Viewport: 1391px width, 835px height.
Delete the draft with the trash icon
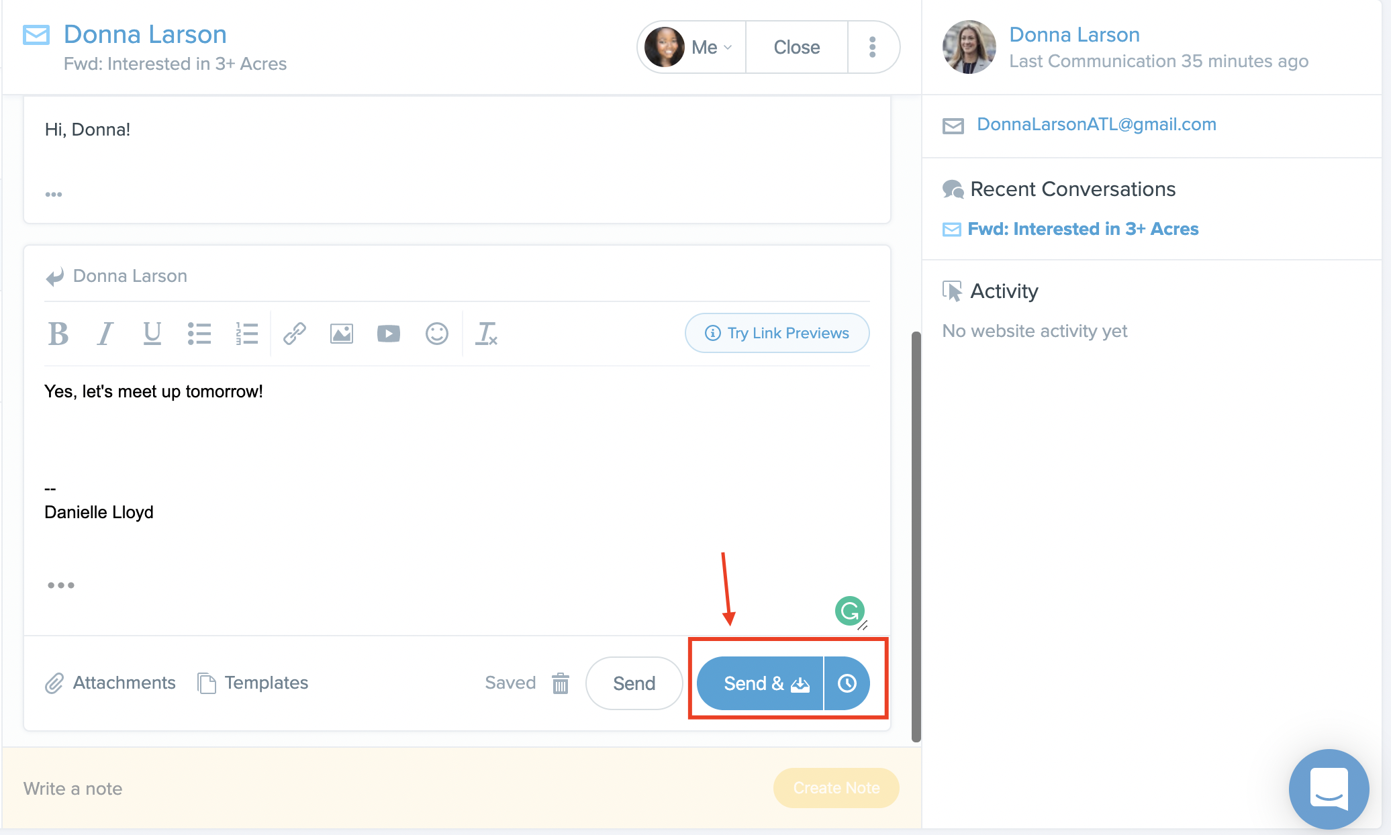point(561,683)
